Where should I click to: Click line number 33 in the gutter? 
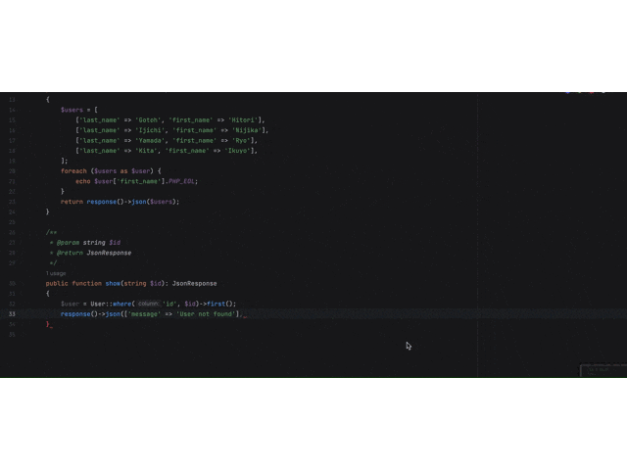(x=12, y=314)
